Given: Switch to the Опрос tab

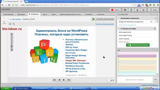Looking at the screenshot, I should tap(53, 14).
